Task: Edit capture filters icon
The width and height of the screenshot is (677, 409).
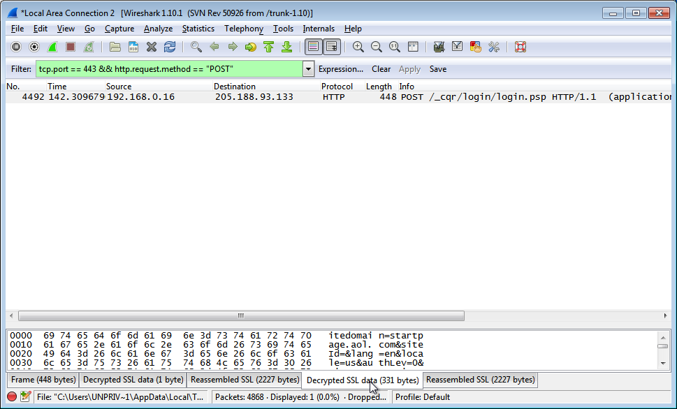Action: coord(439,47)
